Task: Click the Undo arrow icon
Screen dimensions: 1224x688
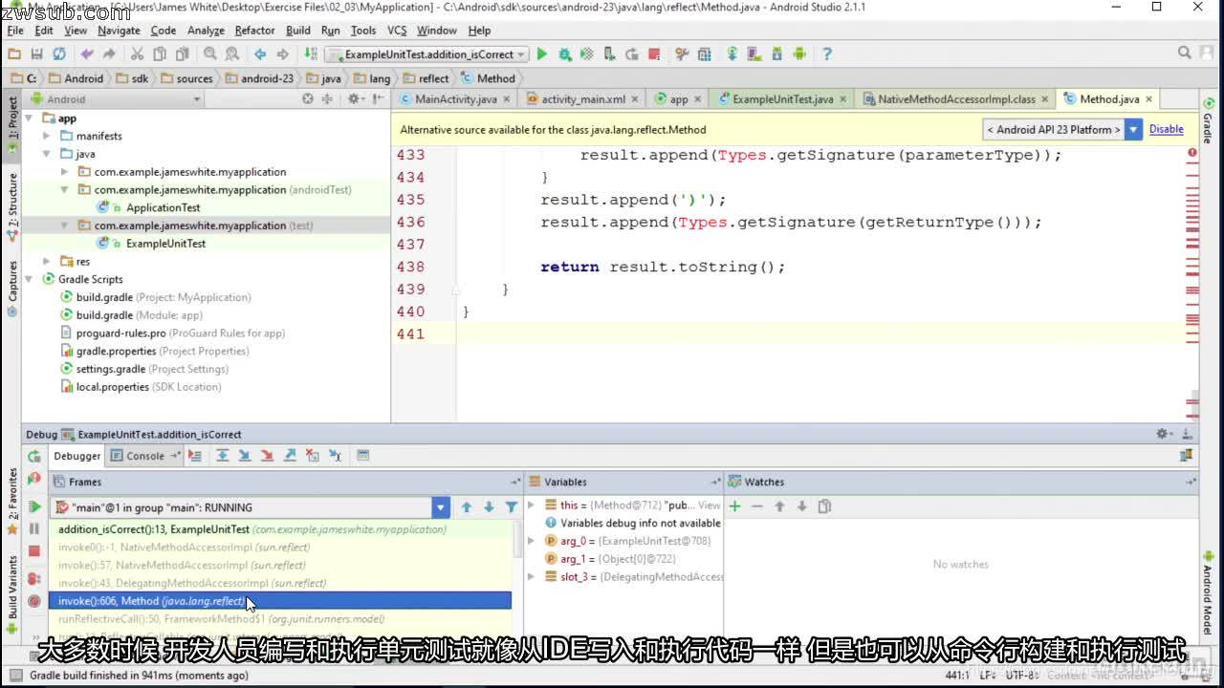Action: click(x=87, y=54)
